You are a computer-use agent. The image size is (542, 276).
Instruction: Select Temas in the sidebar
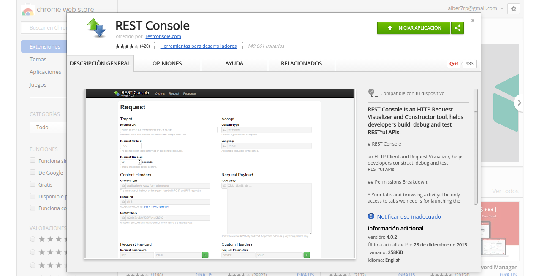click(x=38, y=59)
